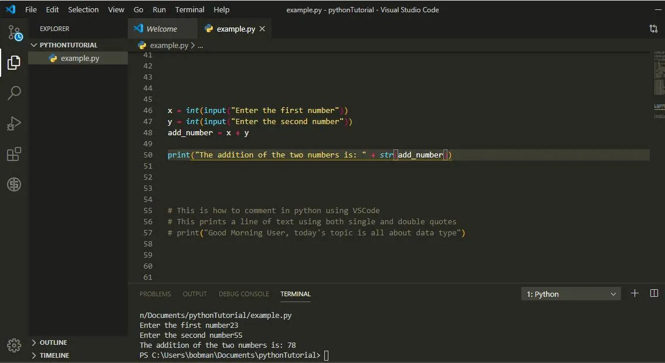
Task: Click line number 50 in the gutter
Action: [x=148, y=155]
